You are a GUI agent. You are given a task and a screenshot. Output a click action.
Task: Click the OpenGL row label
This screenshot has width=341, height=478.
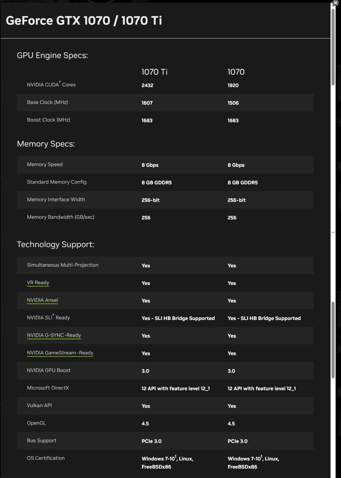point(36,423)
